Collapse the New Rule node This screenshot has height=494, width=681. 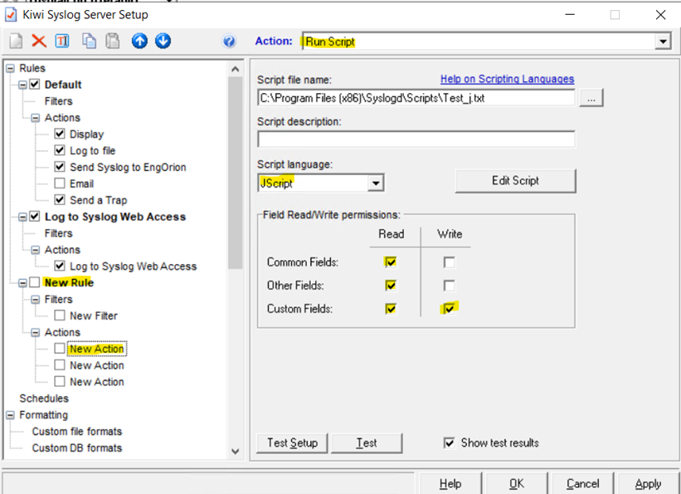click(22, 283)
